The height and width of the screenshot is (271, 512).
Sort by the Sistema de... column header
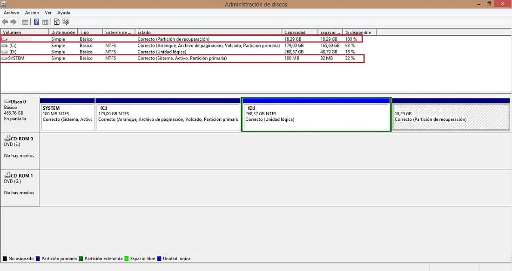point(119,32)
